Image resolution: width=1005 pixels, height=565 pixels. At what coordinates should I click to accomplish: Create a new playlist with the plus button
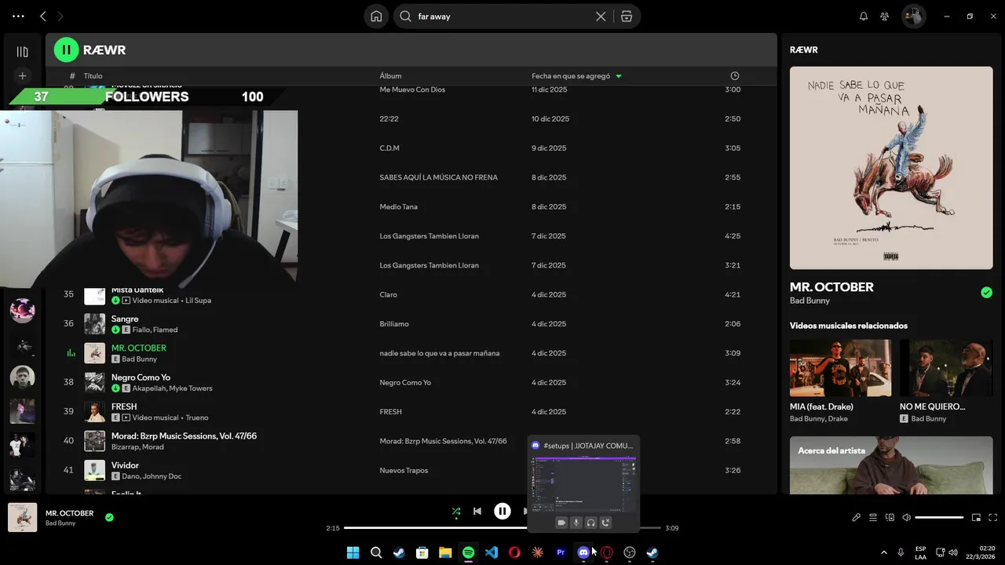pyautogui.click(x=22, y=76)
